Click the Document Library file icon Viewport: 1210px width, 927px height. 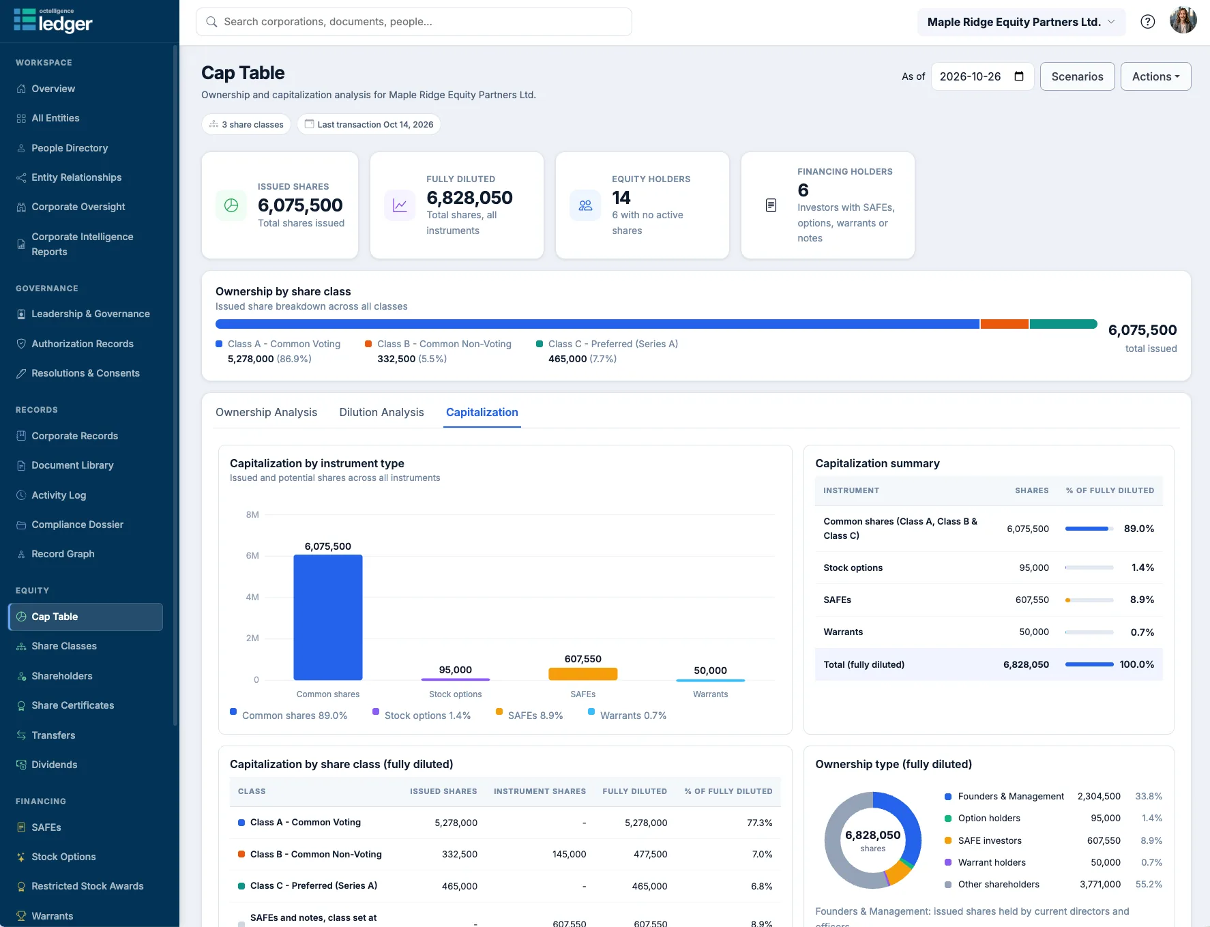(21, 465)
